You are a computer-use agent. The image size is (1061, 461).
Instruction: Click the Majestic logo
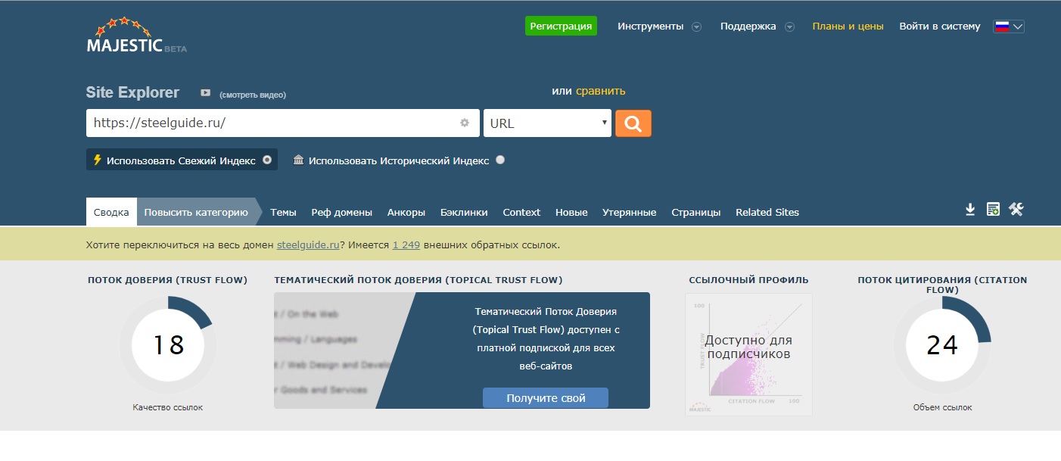tap(136, 35)
